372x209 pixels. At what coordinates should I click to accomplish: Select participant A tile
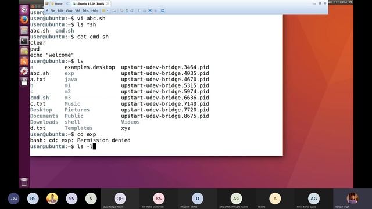(275, 199)
